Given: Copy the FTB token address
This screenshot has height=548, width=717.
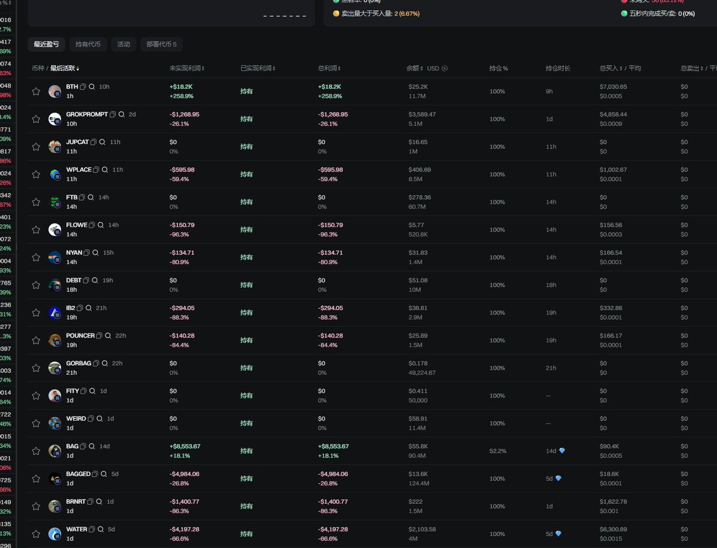Looking at the screenshot, I should (82, 197).
